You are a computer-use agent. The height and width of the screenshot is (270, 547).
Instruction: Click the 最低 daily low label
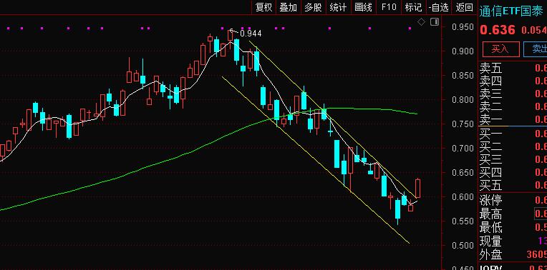490,228
